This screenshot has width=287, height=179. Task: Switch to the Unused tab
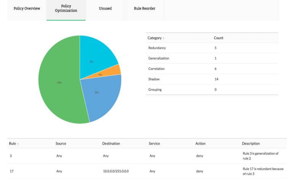(105, 8)
